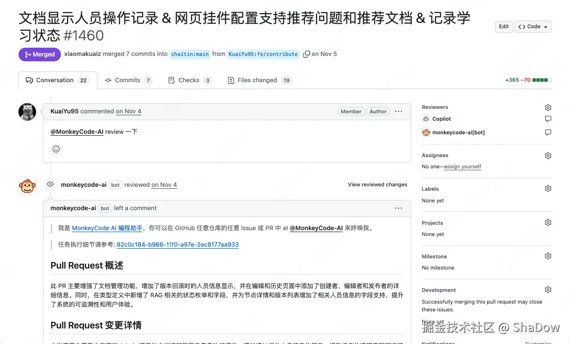Copy the head branch name icon
Image resolution: width=570 pixels, height=344 pixels.
306,54
